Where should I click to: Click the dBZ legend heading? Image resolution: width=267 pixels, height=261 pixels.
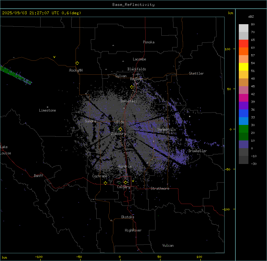point(251,17)
